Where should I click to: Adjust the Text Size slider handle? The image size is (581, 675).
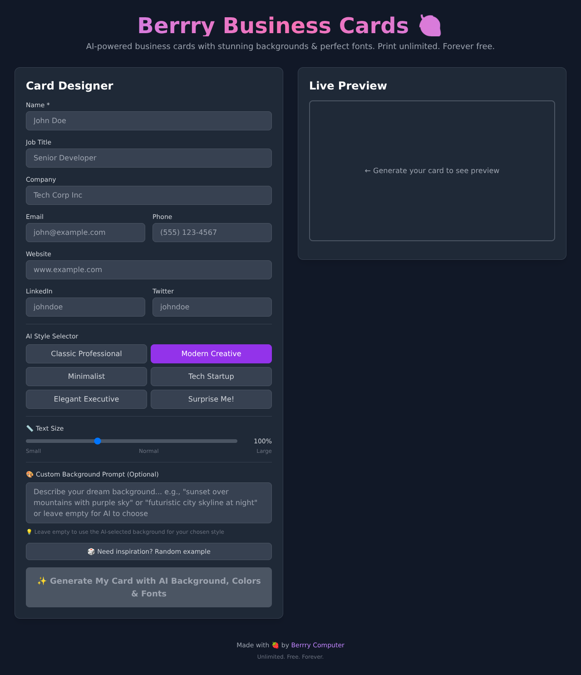[x=98, y=441]
